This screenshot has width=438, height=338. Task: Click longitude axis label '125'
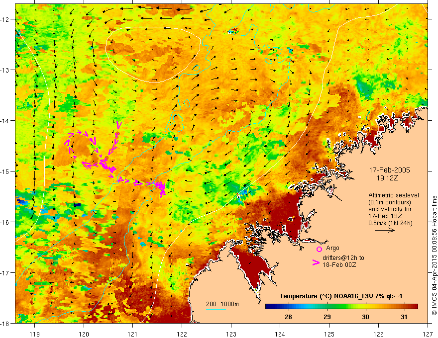(329, 334)
